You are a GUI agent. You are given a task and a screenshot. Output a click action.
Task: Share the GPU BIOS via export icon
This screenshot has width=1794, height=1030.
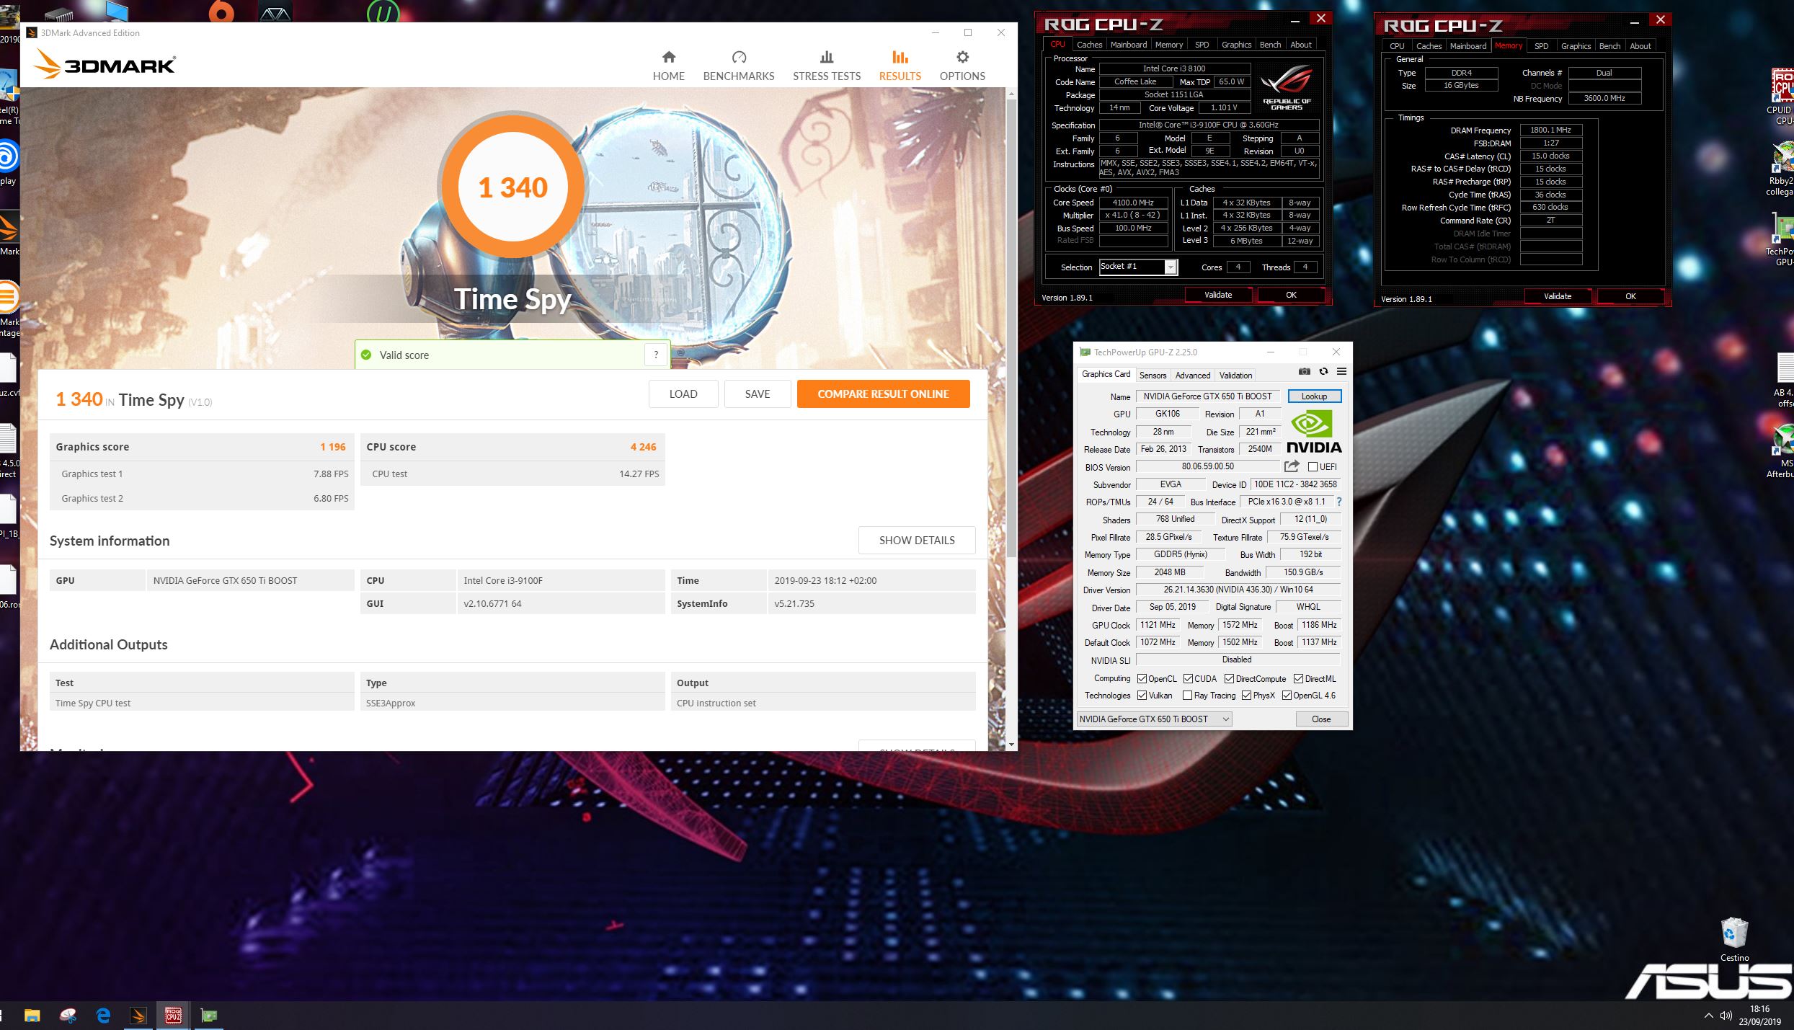click(1292, 466)
